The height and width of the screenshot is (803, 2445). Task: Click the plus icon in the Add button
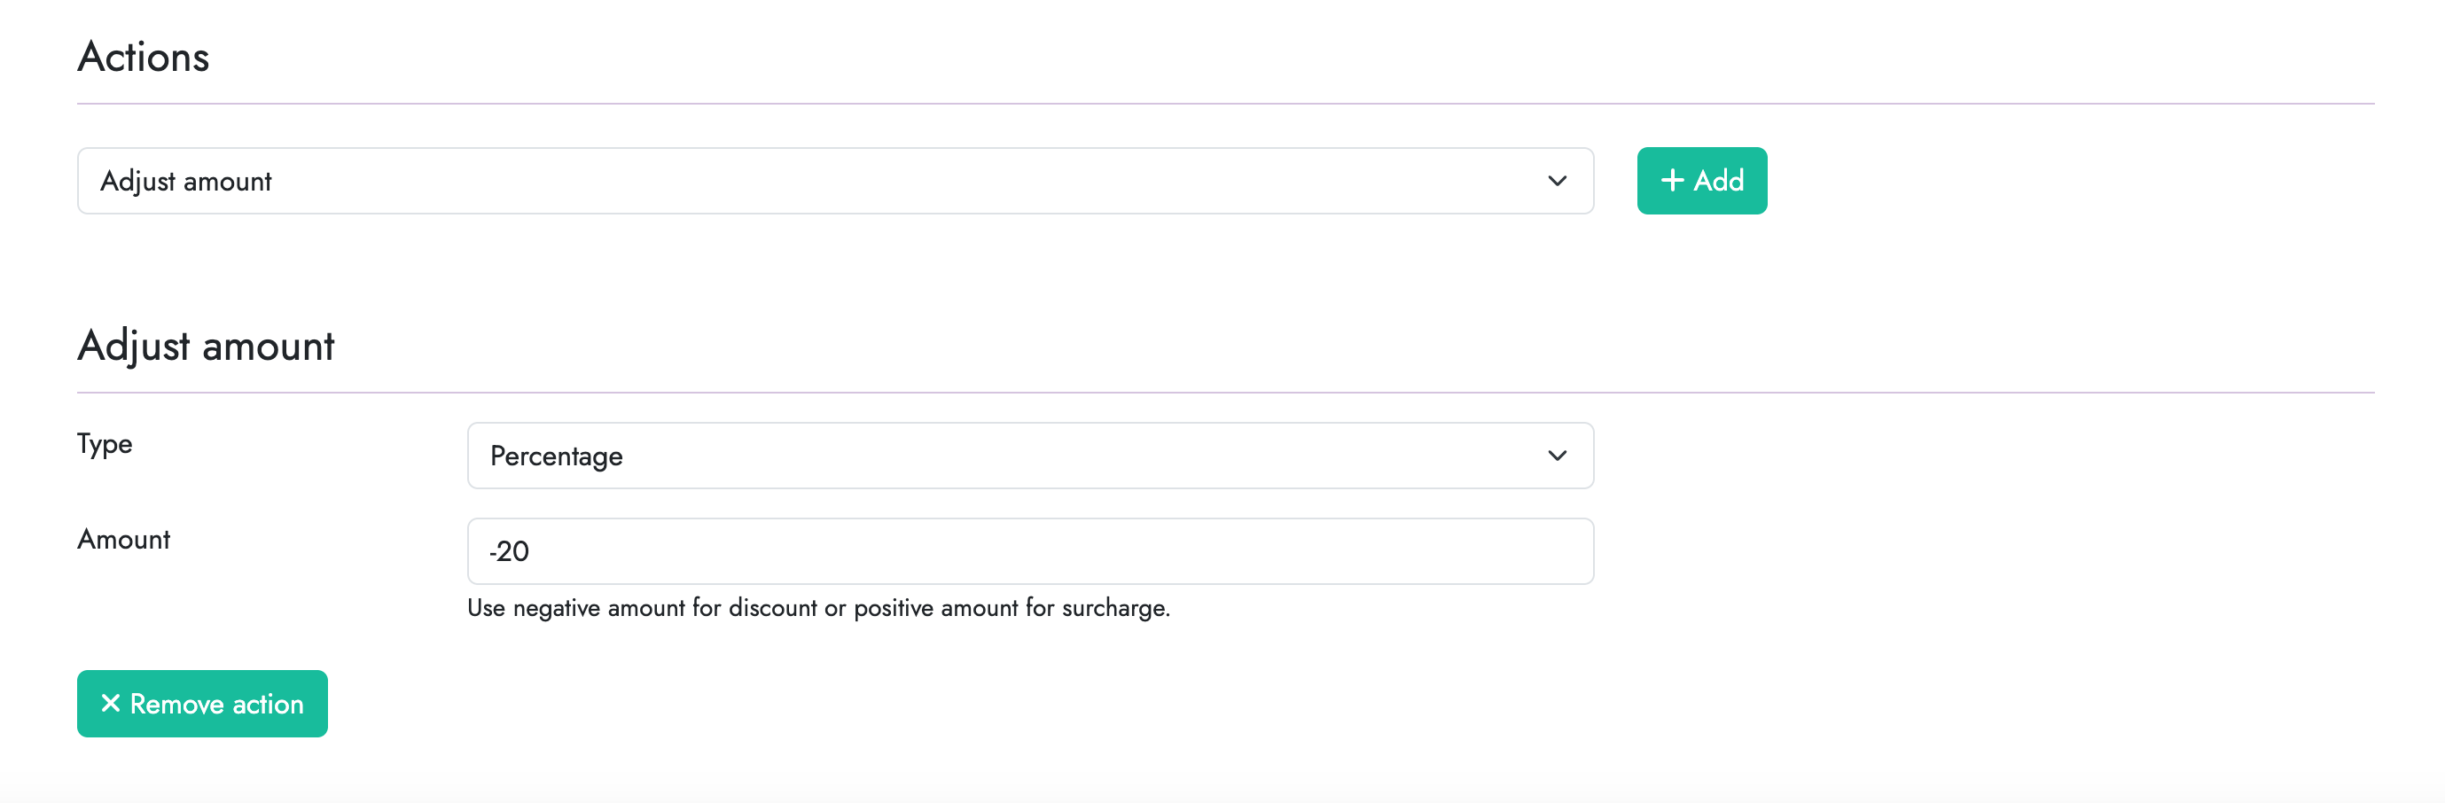[x=1672, y=180]
